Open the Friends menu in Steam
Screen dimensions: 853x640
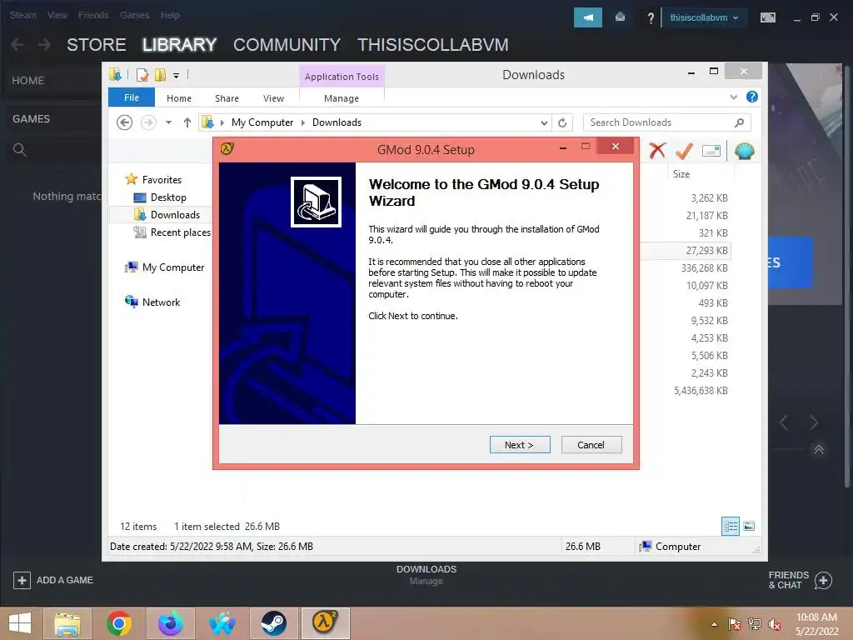point(93,15)
